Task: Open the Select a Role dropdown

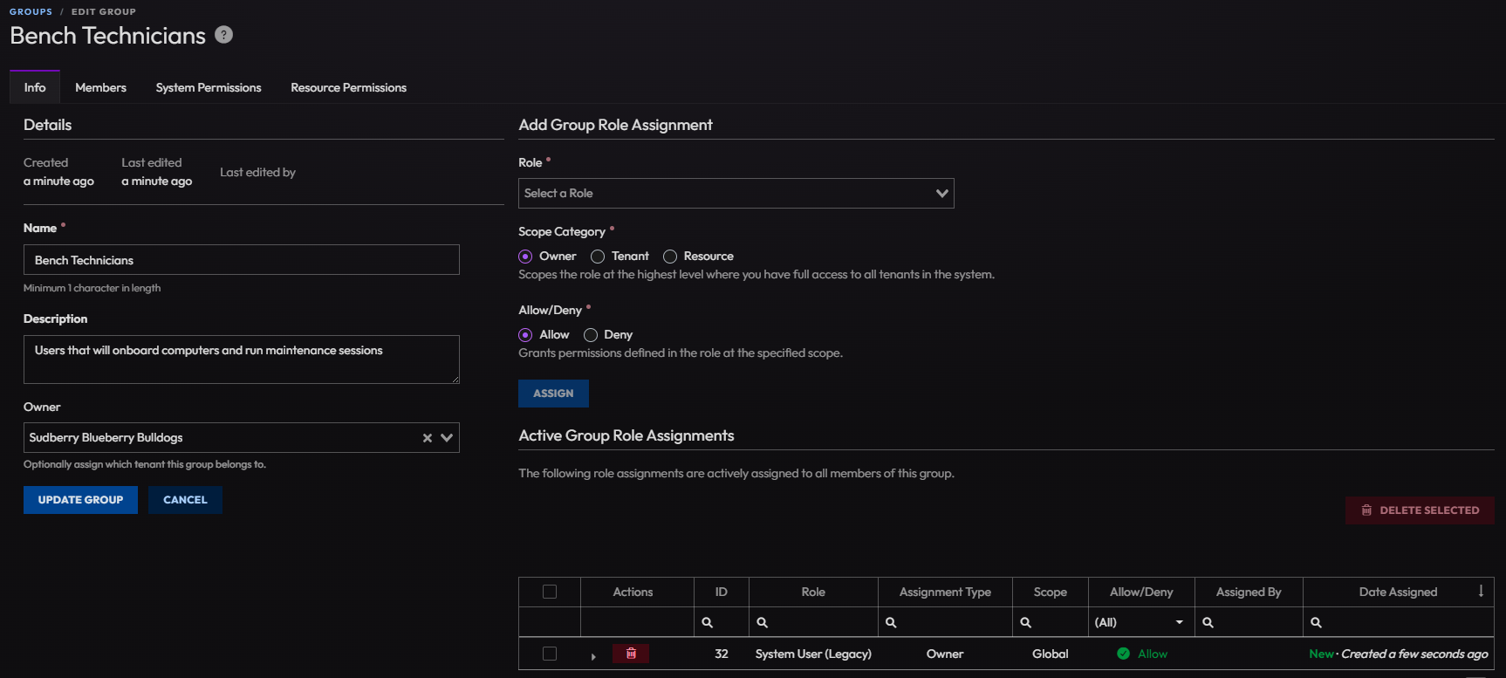Action: pyautogui.click(x=736, y=194)
